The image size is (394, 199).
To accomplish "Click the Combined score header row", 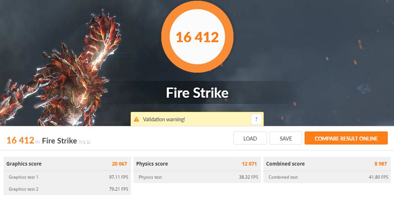I will click(327, 164).
